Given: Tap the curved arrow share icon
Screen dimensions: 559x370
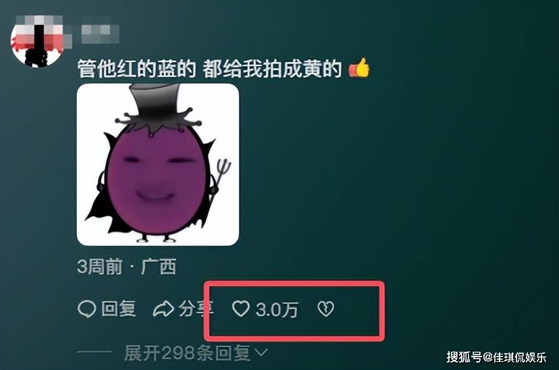Looking at the screenshot, I should (x=163, y=309).
